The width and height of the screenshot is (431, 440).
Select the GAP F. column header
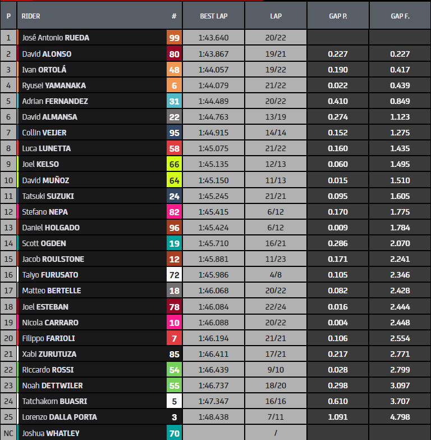click(x=400, y=16)
